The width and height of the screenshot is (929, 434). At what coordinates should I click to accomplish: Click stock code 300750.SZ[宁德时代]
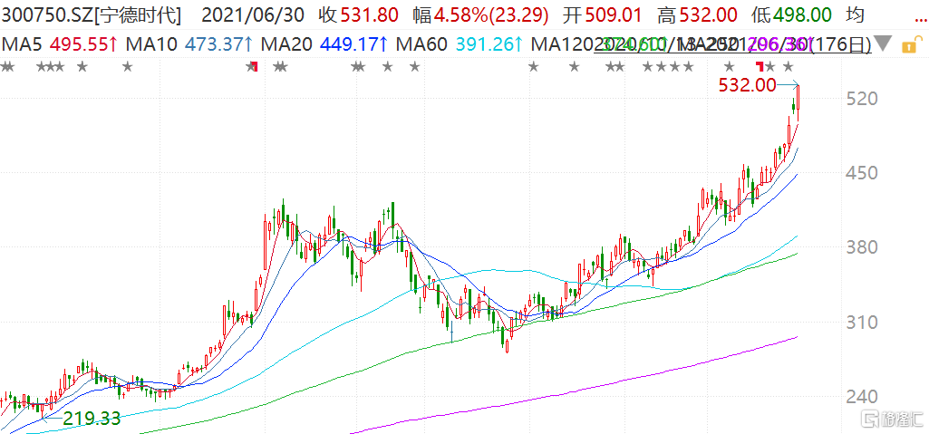click(92, 14)
